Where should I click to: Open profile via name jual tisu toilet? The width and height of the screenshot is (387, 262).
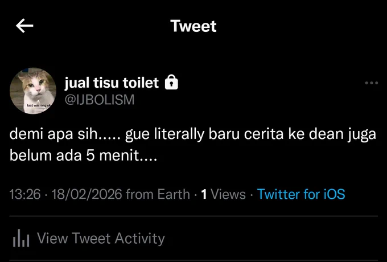click(112, 83)
